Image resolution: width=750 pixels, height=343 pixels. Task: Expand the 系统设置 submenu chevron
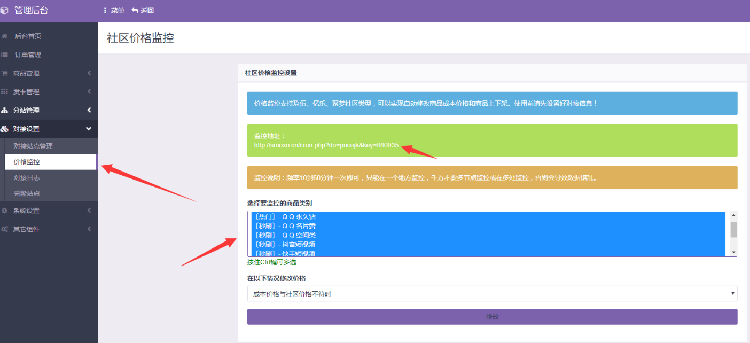(x=89, y=211)
